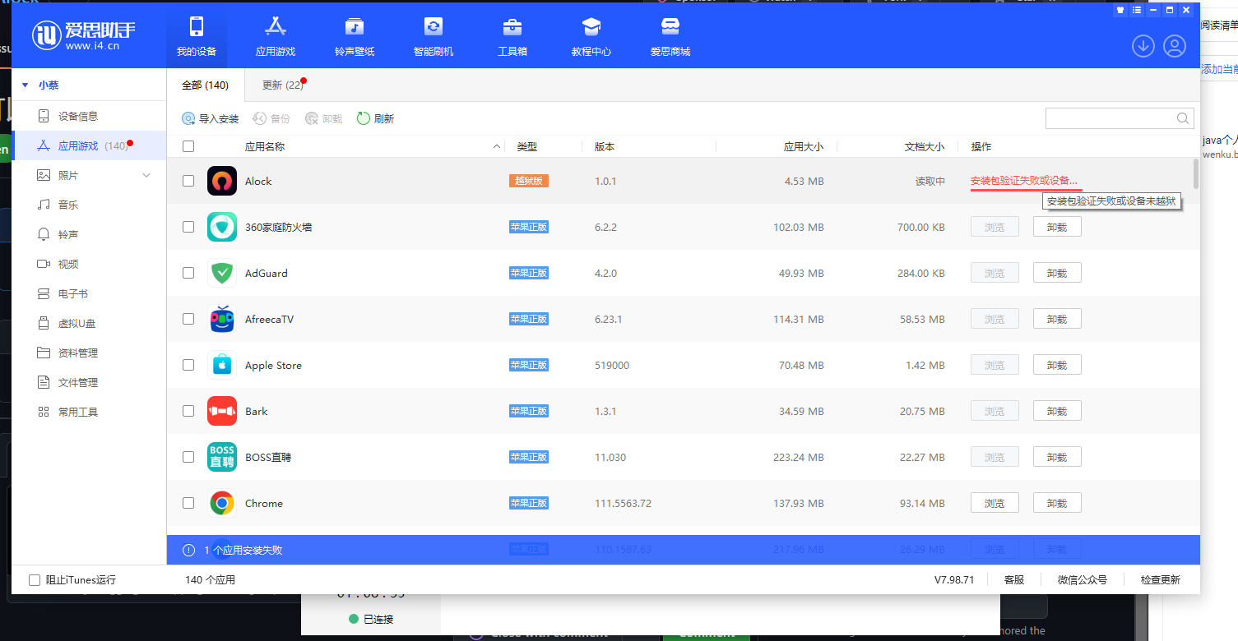The image size is (1238, 641).
Task: Open the 工具箱 toolbox
Action: coord(512,36)
